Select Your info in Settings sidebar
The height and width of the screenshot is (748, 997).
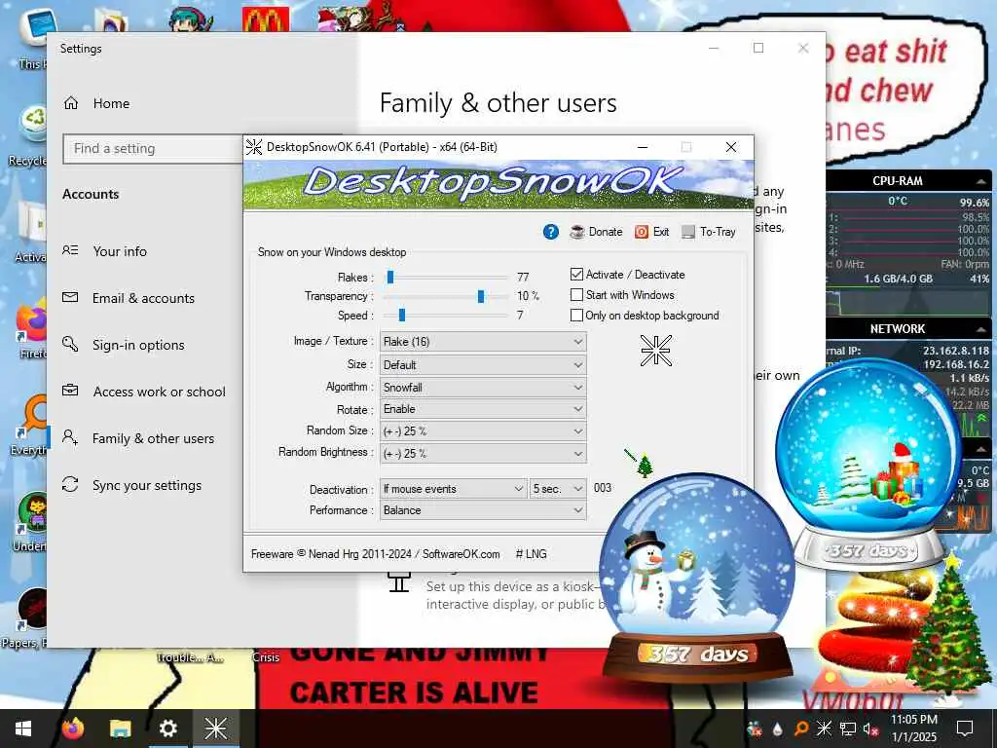[120, 251]
